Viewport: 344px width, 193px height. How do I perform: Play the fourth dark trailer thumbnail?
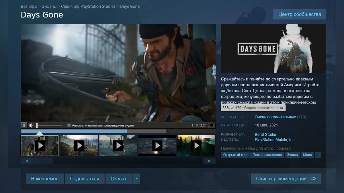[157, 146]
